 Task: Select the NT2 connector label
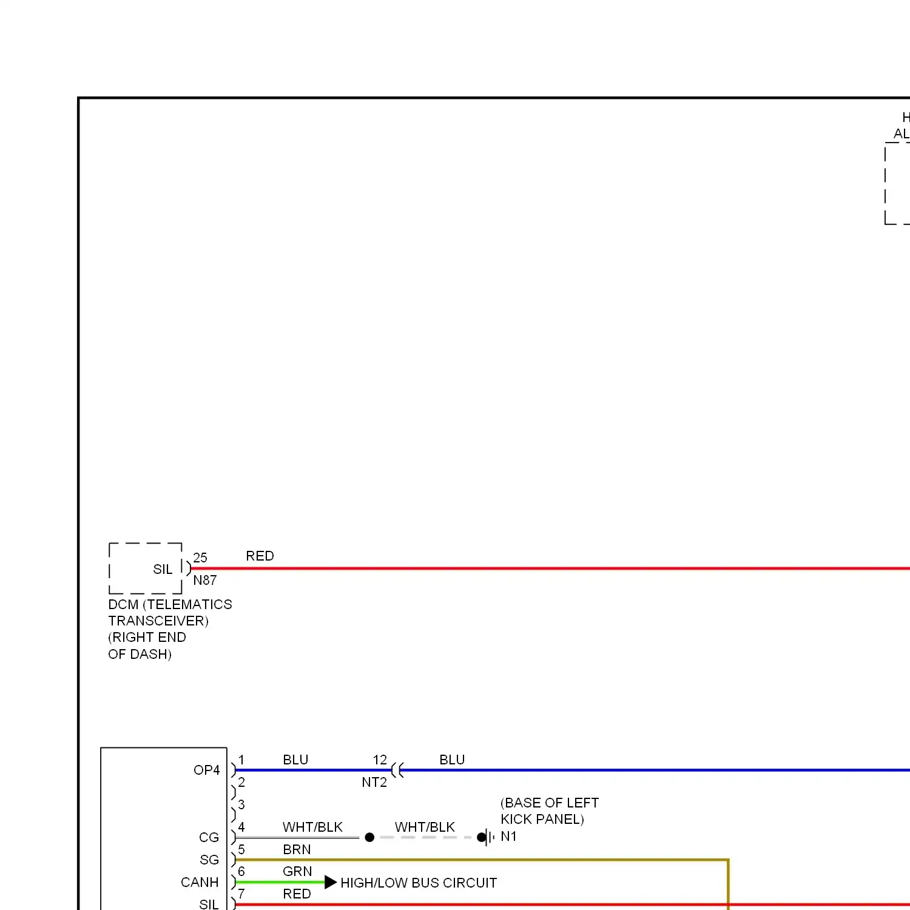(374, 782)
